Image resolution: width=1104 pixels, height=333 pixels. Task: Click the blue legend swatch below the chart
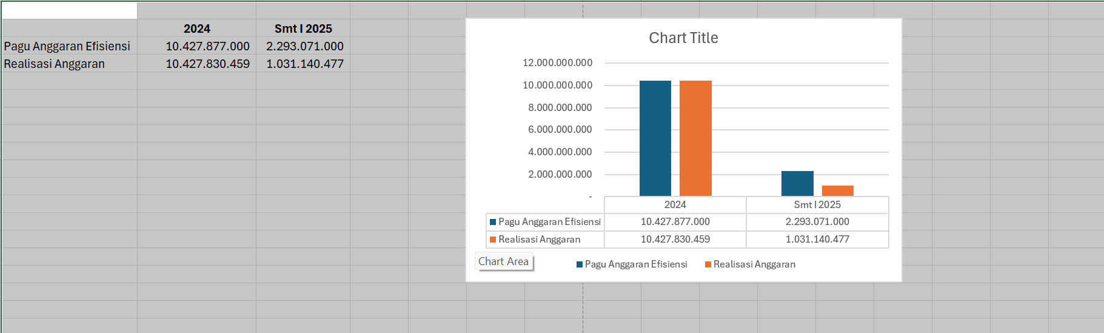coord(580,264)
